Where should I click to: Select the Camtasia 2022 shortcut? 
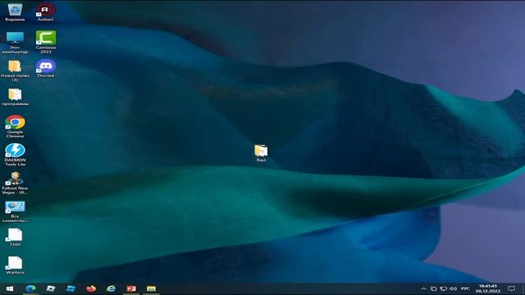point(46,42)
